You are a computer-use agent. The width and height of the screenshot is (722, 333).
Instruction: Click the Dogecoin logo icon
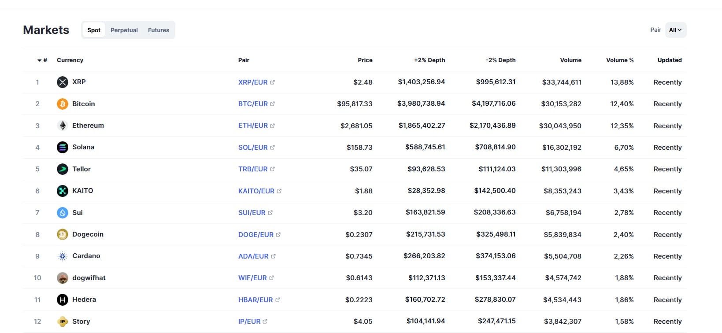point(63,234)
